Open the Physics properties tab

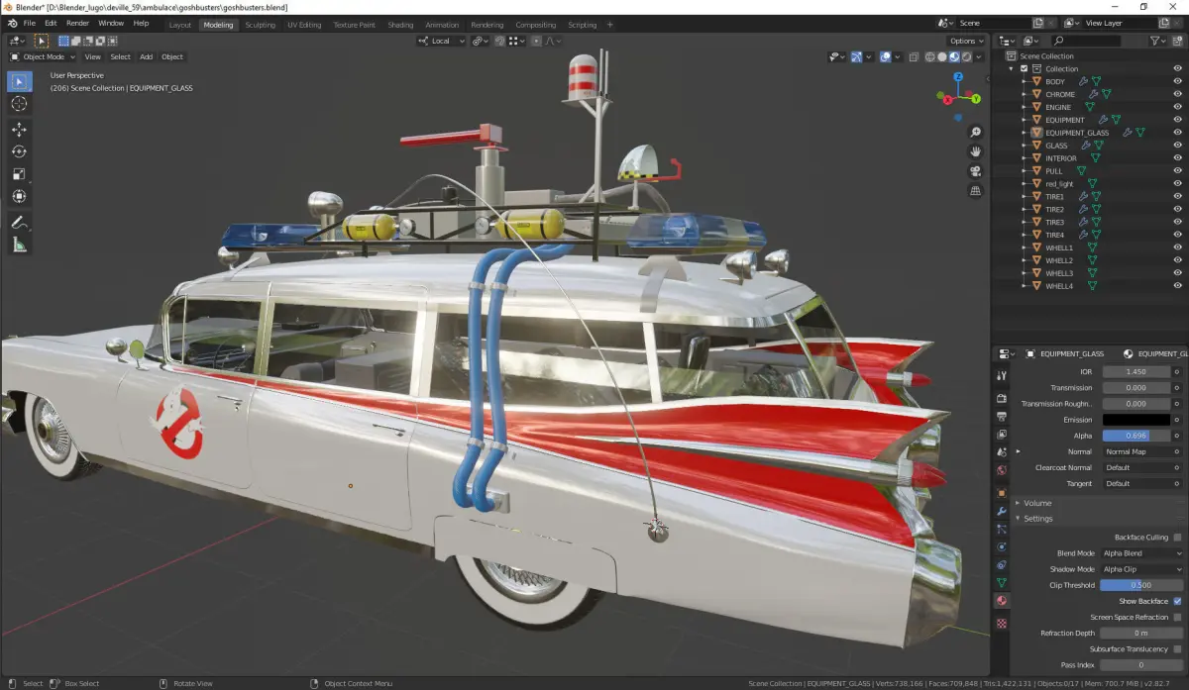click(1002, 546)
